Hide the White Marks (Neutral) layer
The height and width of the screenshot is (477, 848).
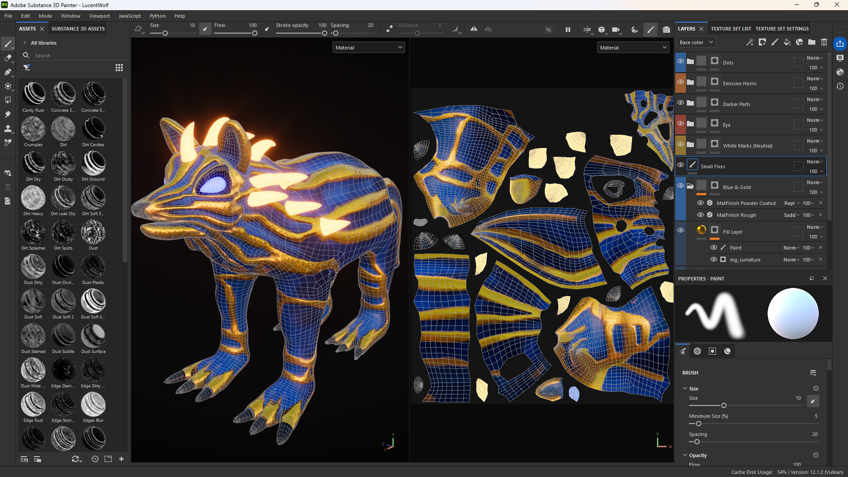click(681, 144)
